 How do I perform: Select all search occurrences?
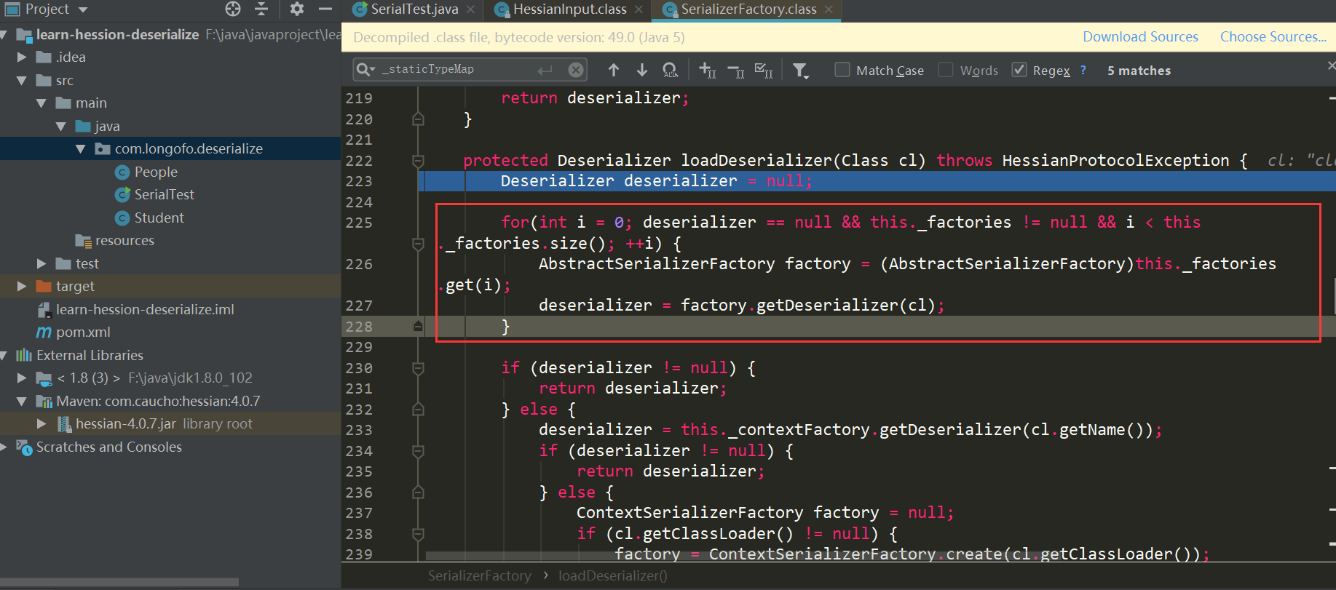764,70
